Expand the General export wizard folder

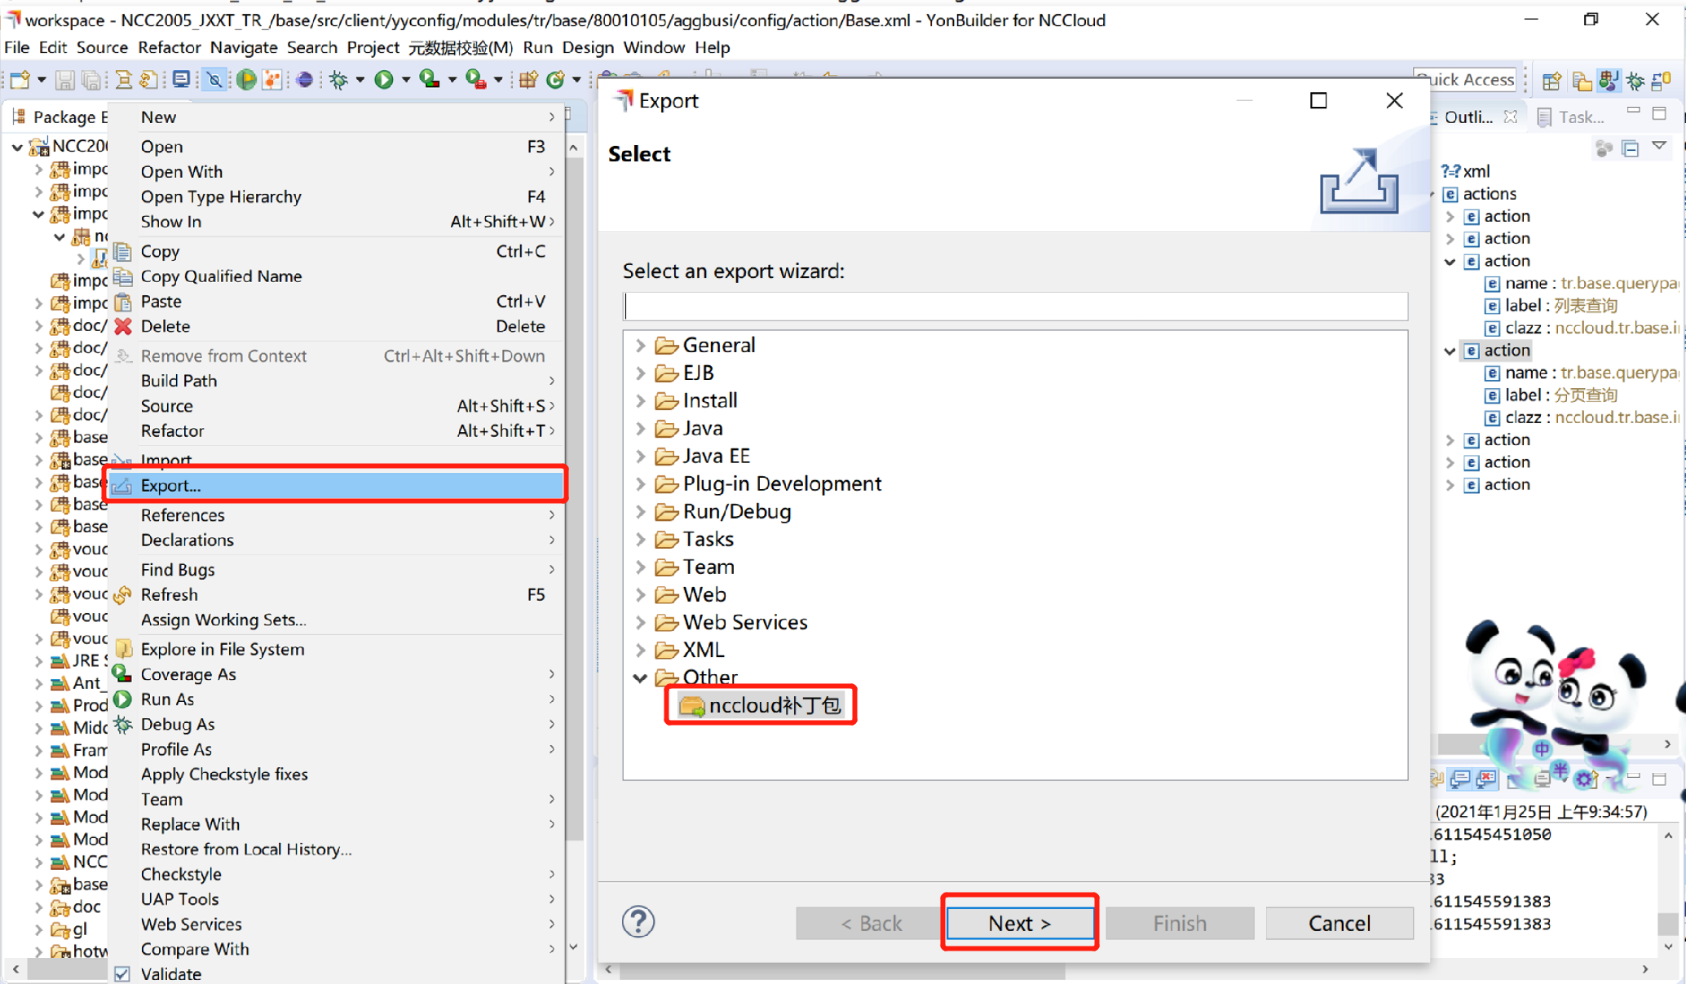pos(641,346)
